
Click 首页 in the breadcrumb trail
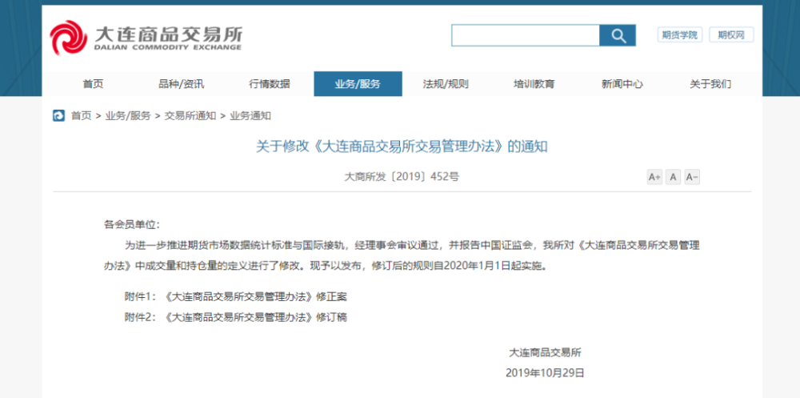click(x=81, y=116)
